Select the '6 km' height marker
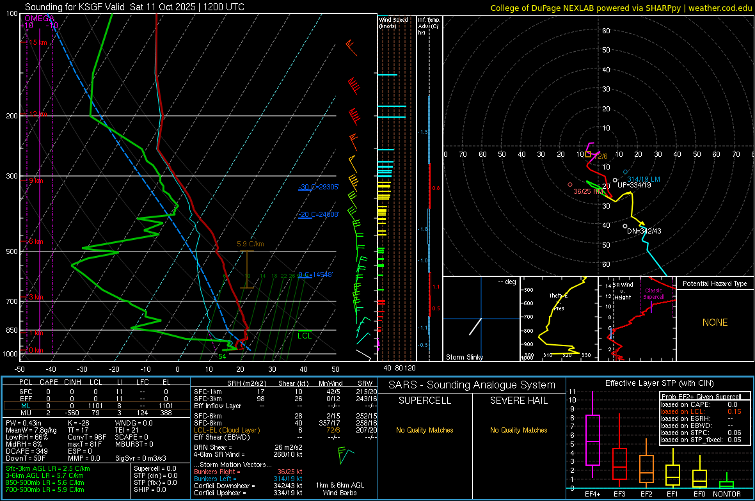This screenshot has width=755, height=501. [36, 241]
